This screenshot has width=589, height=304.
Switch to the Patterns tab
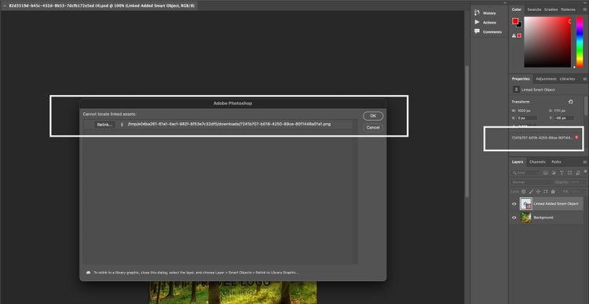point(568,9)
